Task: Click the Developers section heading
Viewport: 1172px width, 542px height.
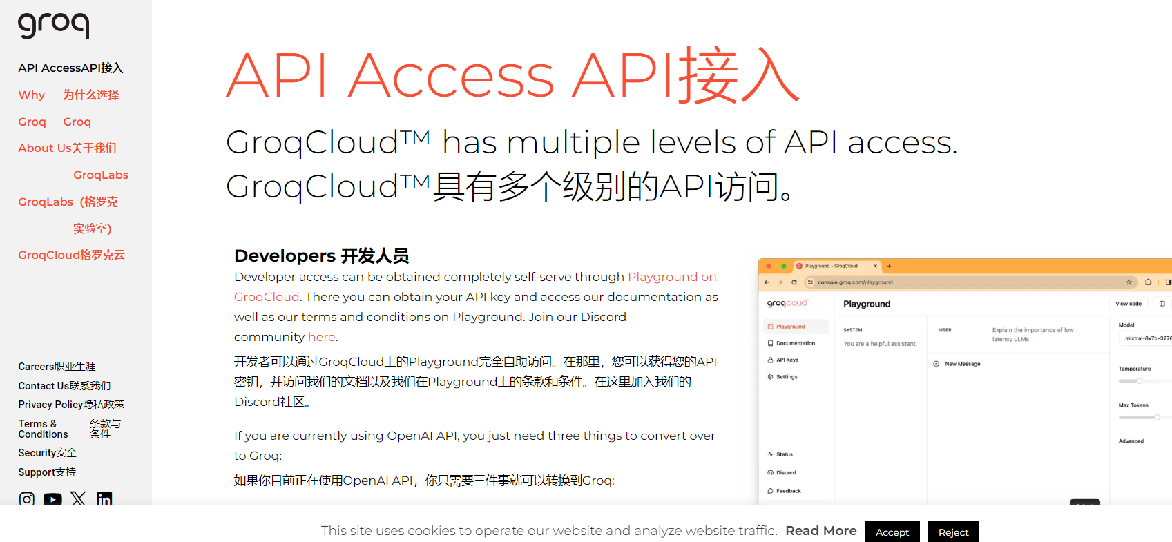Action: pyautogui.click(x=321, y=255)
